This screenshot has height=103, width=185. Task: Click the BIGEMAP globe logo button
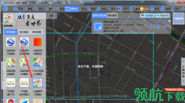coord(6,9)
